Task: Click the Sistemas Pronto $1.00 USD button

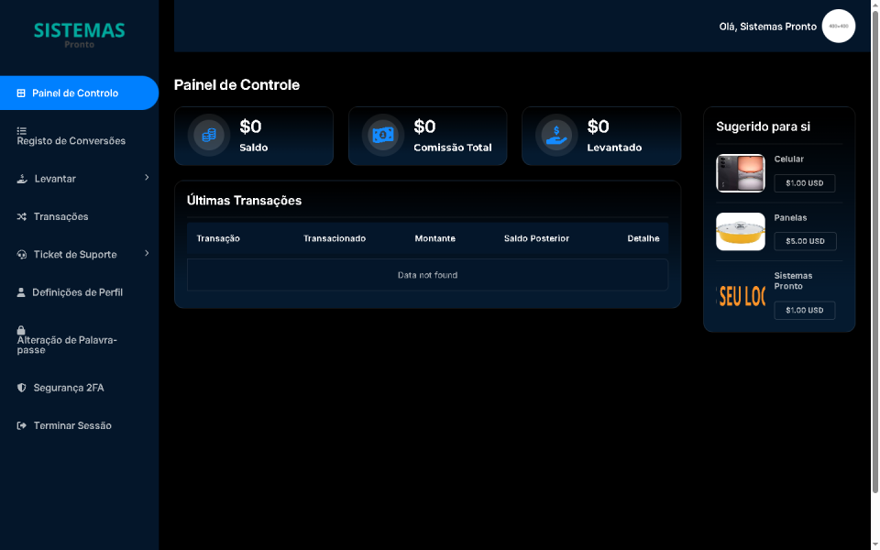Action: tap(804, 310)
